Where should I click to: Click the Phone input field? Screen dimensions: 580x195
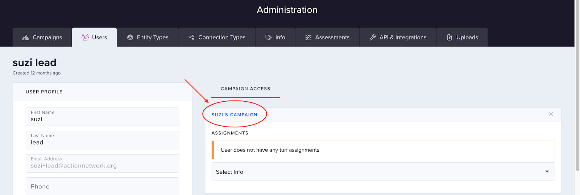click(102, 186)
